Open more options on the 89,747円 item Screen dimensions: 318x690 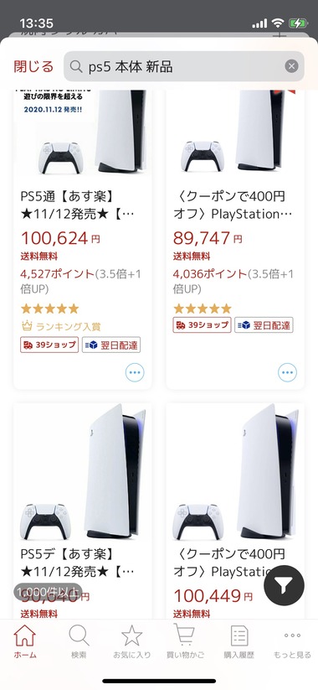[287, 373]
